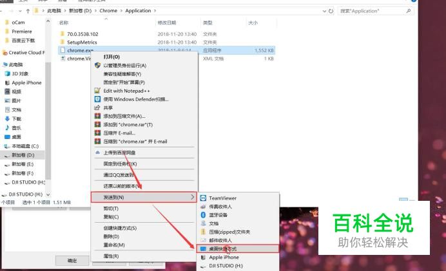Choose 重命名(M) rename from context menu

(x=114, y=245)
